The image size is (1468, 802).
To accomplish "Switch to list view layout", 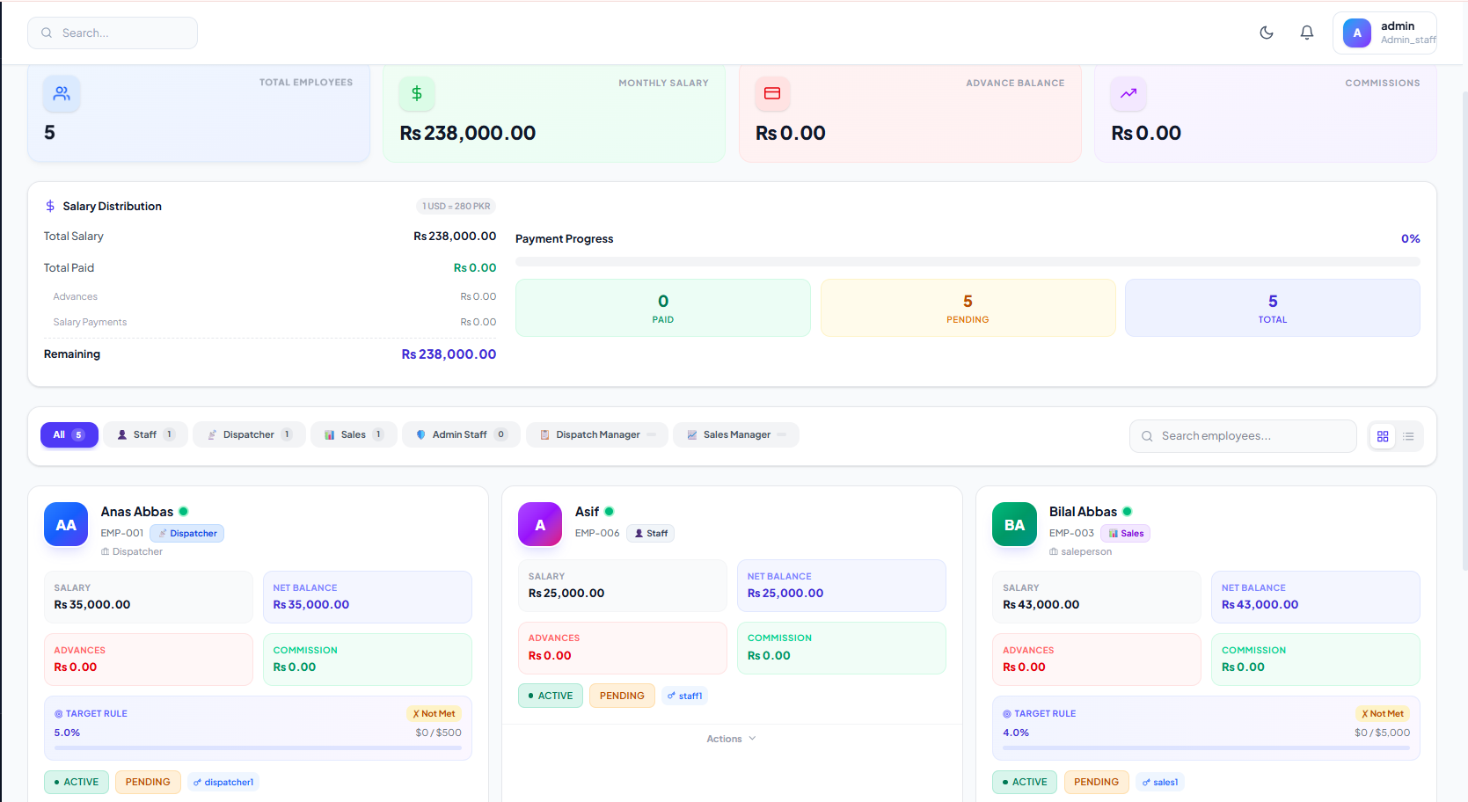I will 1408,436.
